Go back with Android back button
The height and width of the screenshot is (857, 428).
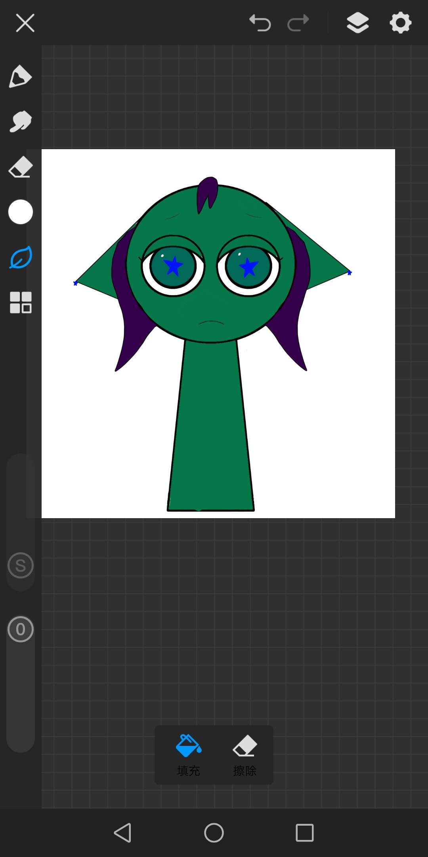coord(123,832)
